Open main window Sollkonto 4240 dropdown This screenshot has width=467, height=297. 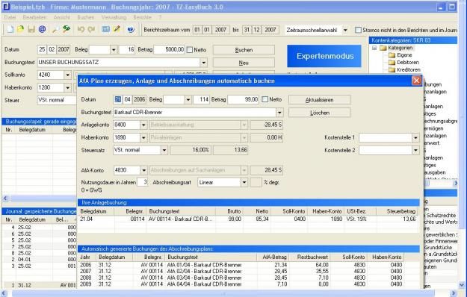(68, 75)
